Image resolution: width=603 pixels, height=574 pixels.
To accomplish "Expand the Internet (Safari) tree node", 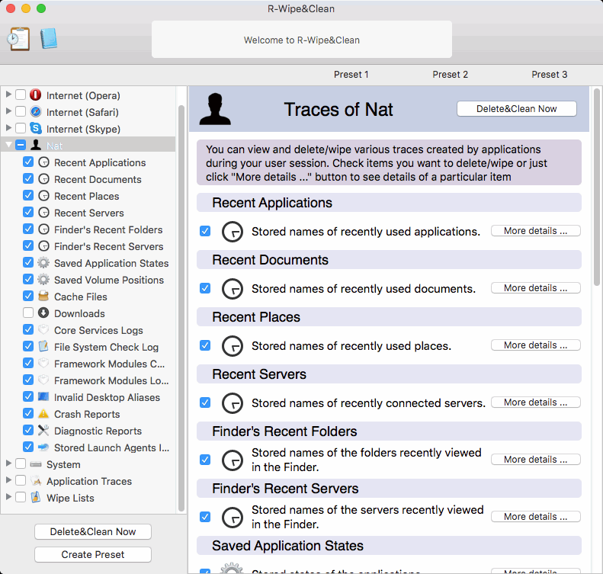I will 8,111.
